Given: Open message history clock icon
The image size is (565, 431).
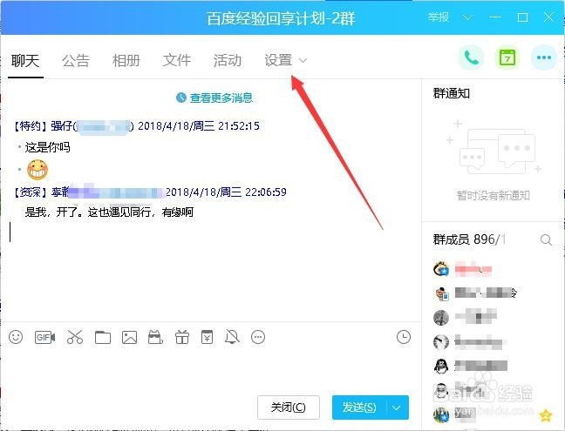Looking at the screenshot, I should [404, 337].
